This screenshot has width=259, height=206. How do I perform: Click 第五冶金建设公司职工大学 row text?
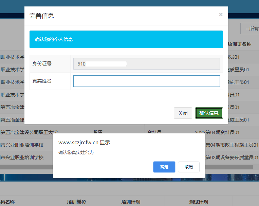coord(29,132)
